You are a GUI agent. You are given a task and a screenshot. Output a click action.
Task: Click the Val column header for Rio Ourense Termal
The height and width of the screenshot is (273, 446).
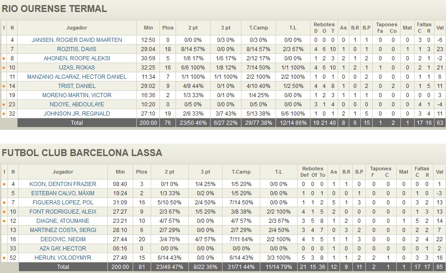tap(440, 28)
